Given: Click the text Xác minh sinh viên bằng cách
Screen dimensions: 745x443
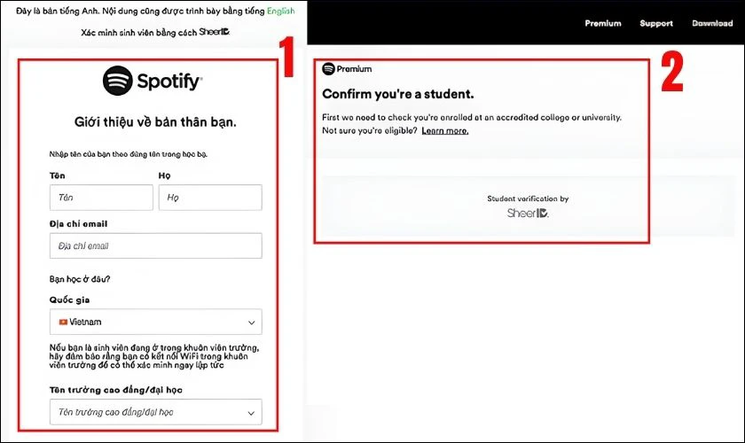Looking at the screenshot, I should 138,33.
